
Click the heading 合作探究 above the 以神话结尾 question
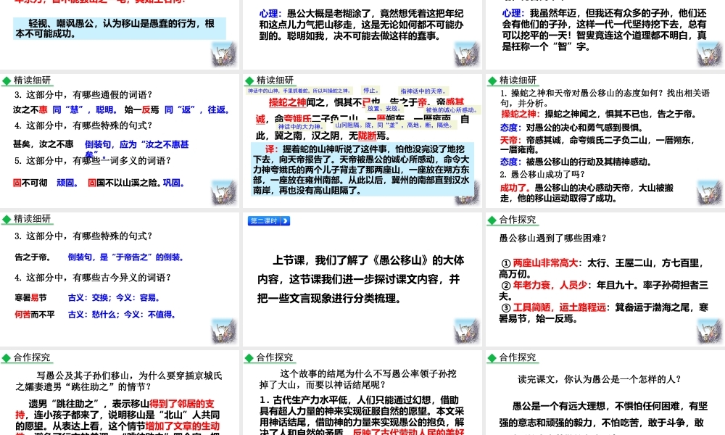click(x=275, y=357)
